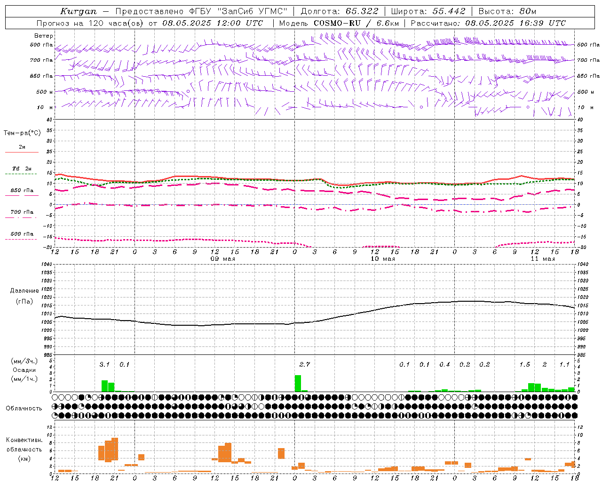Click the "Ветер" wind section label
This screenshot has height=482, width=602.
coord(44,36)
